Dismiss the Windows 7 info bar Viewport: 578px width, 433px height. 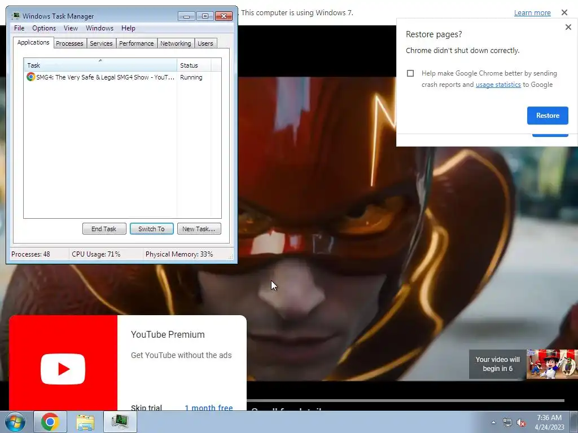pos(564,12)
